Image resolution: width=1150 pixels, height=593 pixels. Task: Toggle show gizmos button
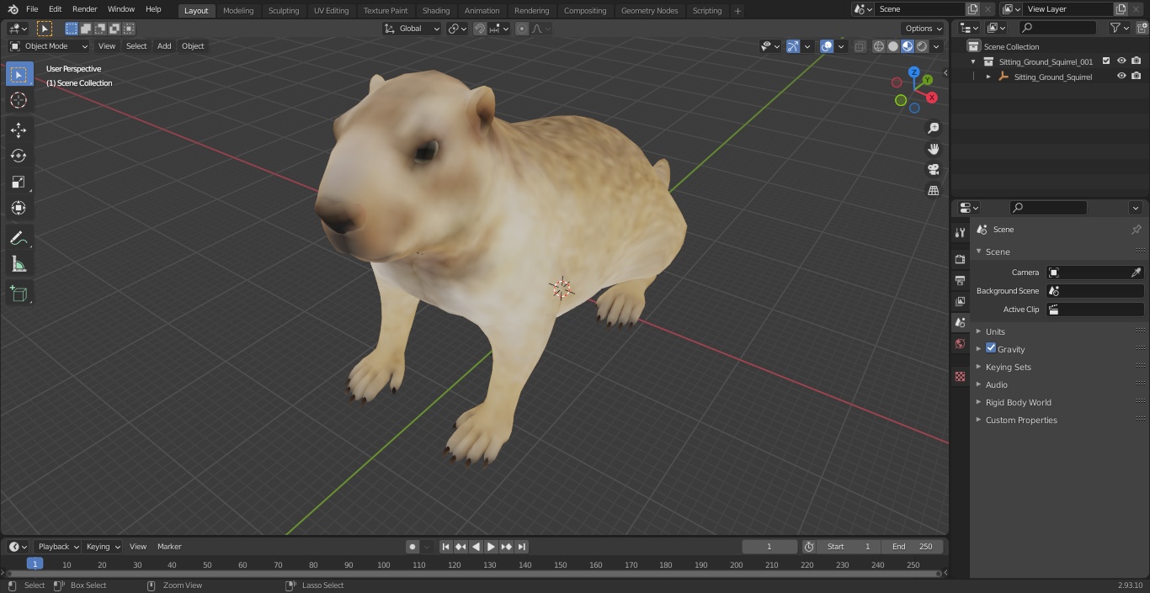[793, 46]
